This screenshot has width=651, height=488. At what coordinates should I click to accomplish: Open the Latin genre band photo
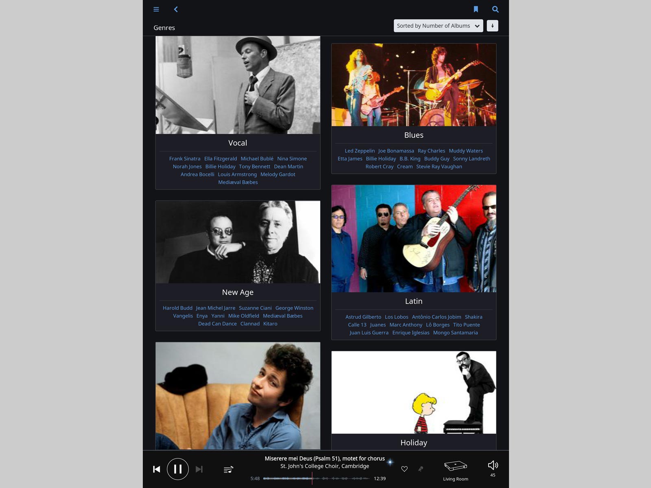[414, 238]
